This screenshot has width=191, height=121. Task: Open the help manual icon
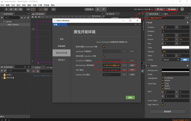tap(182, 9)
